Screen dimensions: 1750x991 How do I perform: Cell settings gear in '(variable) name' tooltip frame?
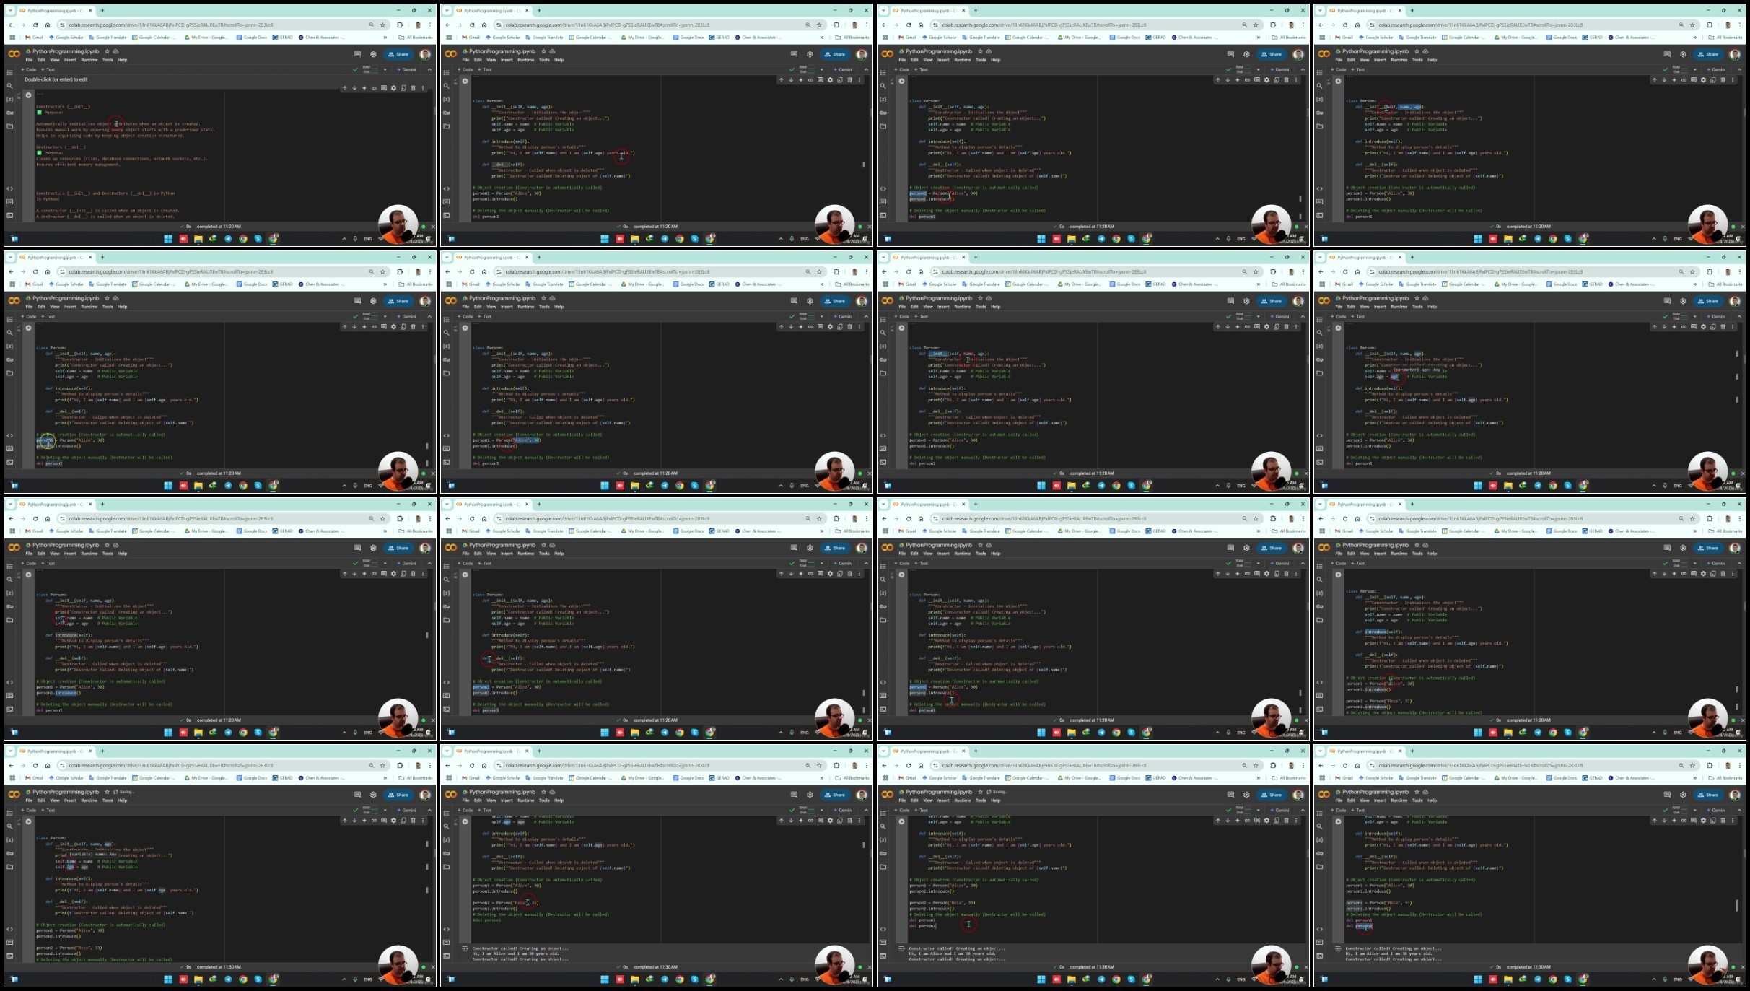pos(393,821)
